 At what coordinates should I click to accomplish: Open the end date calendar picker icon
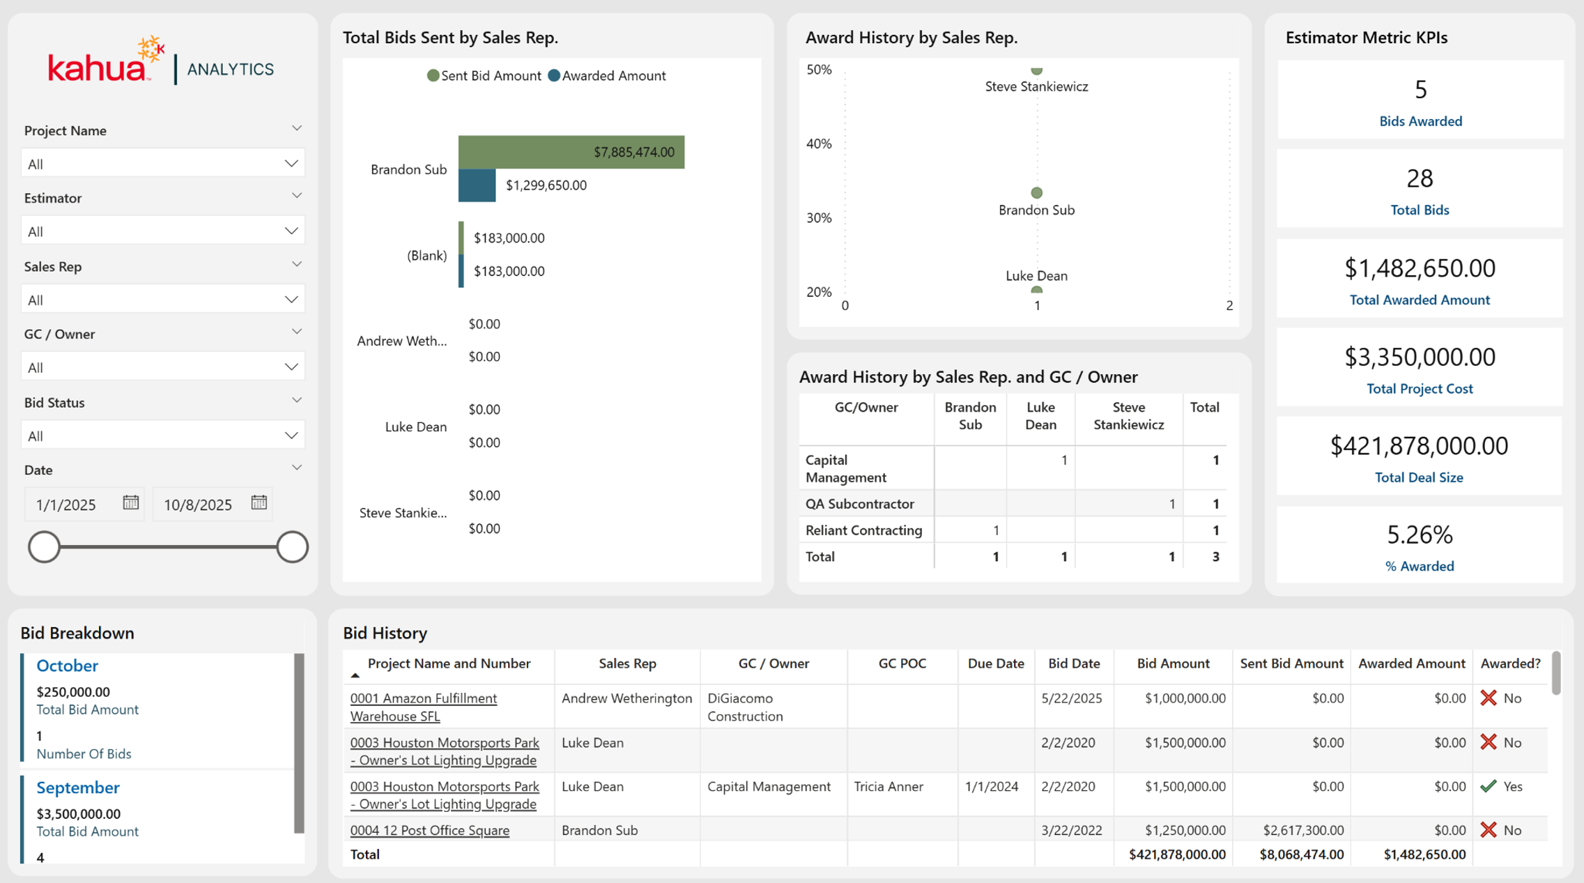259,502
